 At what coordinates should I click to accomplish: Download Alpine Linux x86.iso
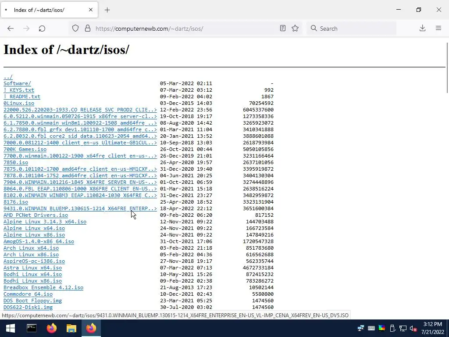click(34, 235)
